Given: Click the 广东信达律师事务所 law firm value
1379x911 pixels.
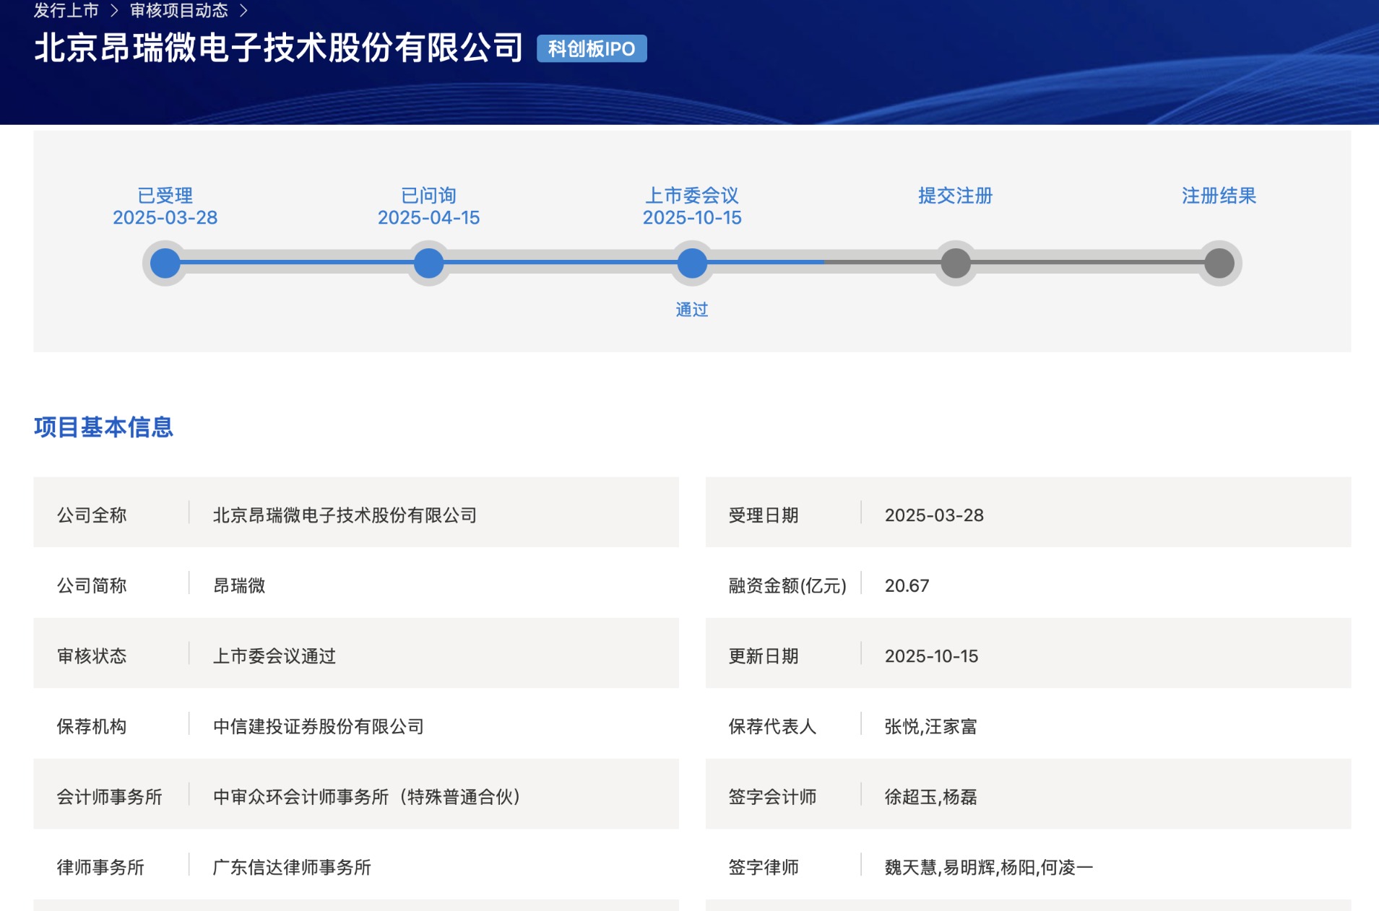Looking at the screenshot, I should click(x=292, y=867).
